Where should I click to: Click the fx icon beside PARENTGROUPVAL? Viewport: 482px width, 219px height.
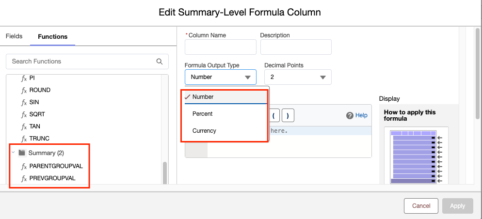tap(24, 167)
